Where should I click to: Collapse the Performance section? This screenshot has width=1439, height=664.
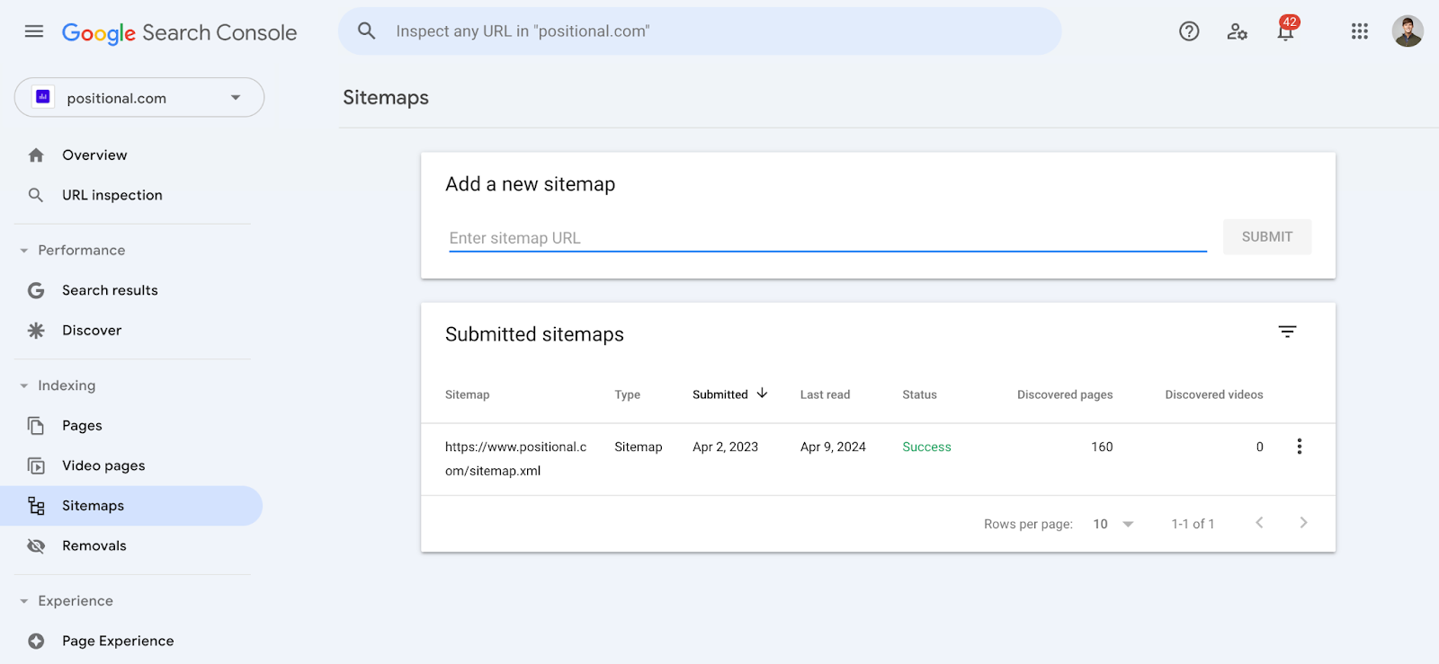(24, 251)
